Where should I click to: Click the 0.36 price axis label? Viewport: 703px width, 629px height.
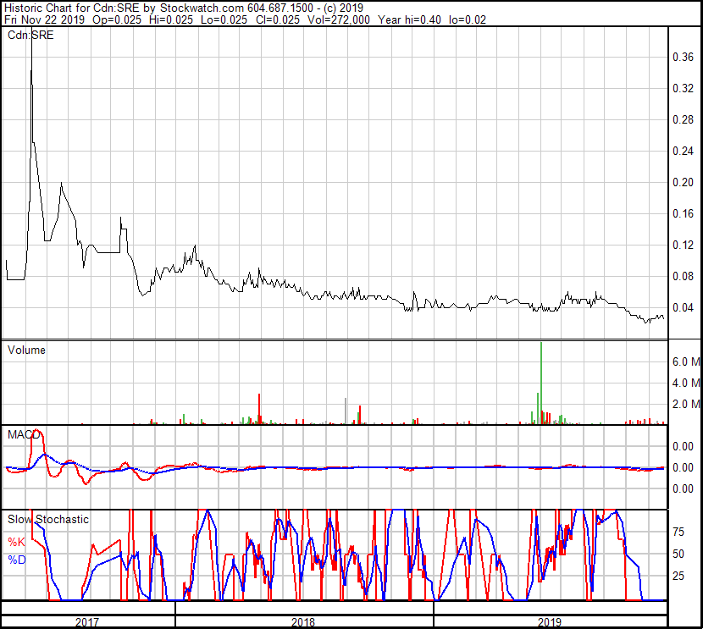pyautogui.click(x=683, y=57)
